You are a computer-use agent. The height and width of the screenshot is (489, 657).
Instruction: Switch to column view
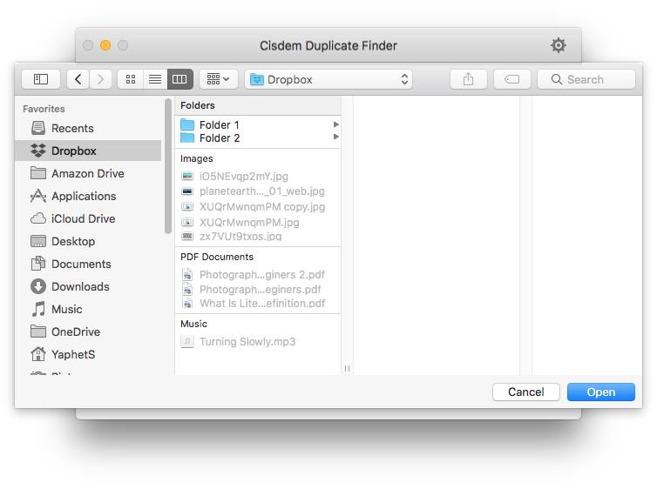(179, 79)
